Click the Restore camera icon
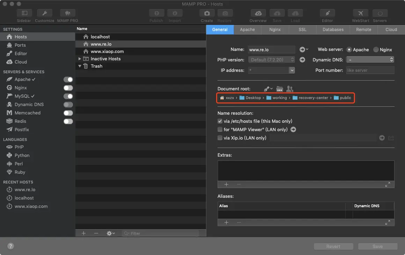Screen dimensions: 405x255 pyautogui.click(x=225, y=13)
